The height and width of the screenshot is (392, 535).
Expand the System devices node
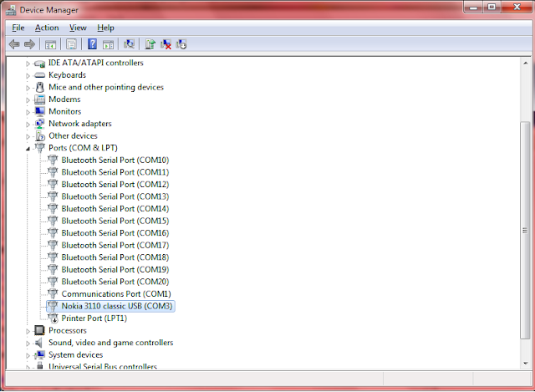28,355
